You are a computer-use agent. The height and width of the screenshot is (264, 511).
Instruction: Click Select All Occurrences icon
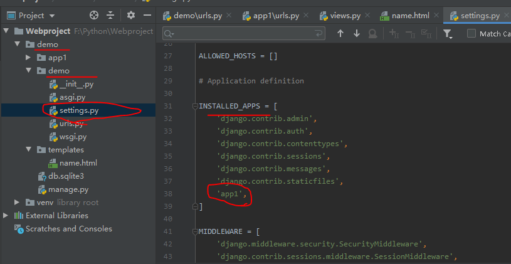(x=426, y=33)
